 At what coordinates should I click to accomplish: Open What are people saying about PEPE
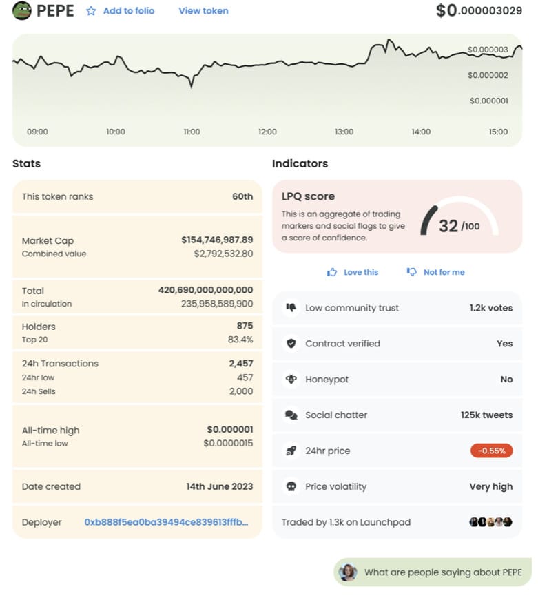433,572
